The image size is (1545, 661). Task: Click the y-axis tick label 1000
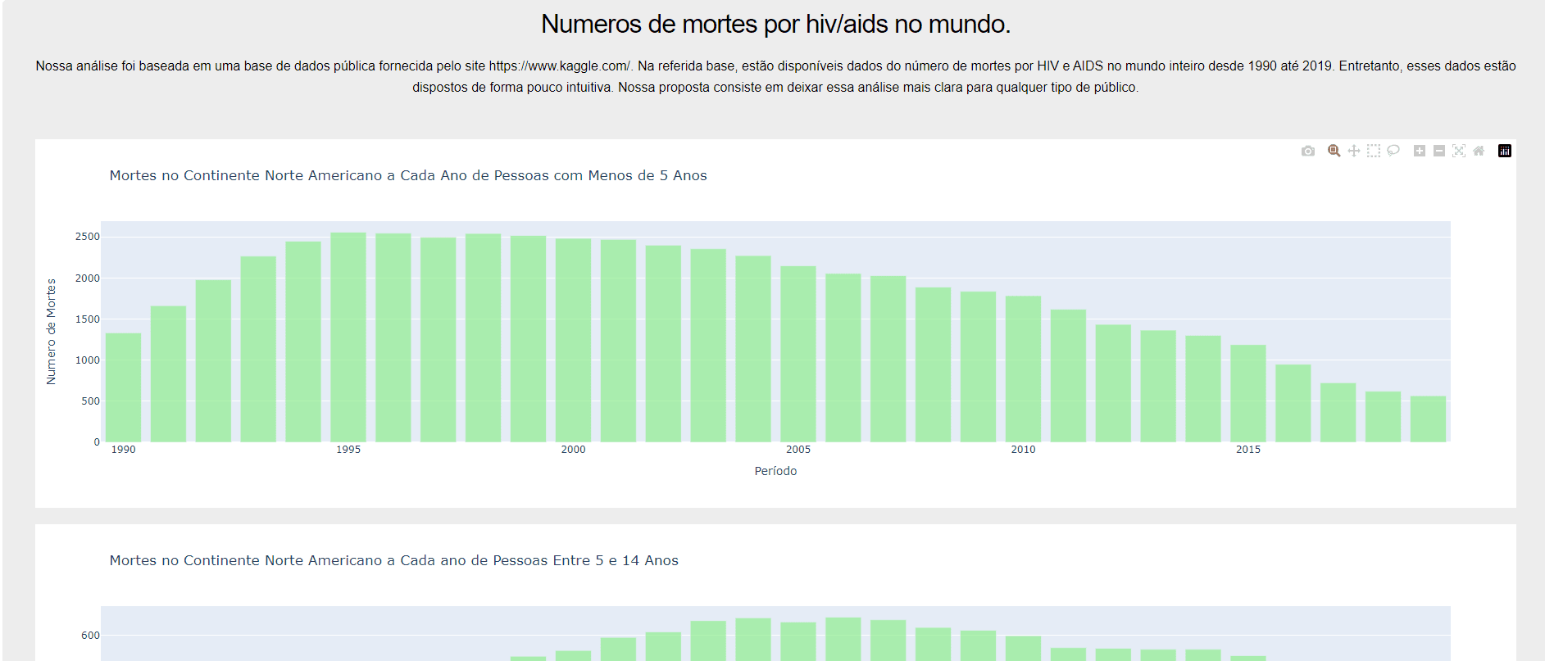tap(88, 360)
